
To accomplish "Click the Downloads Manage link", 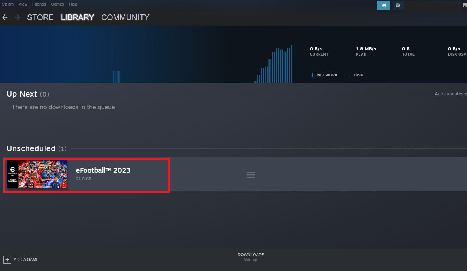I will (x=251, y=260).
